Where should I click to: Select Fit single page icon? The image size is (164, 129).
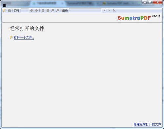(48, 11)
